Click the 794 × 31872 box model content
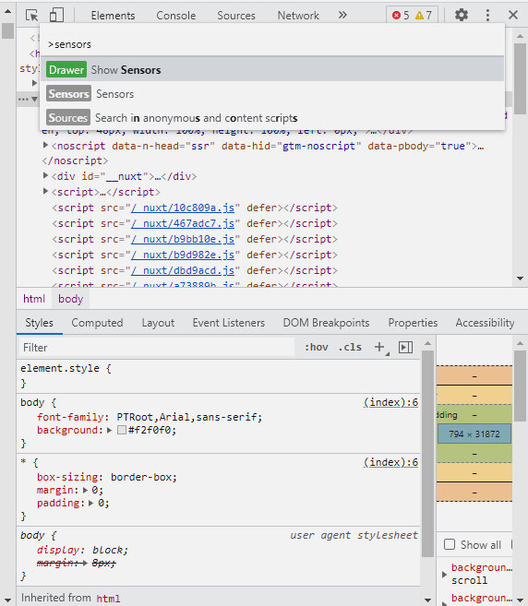Screen dimensions: 528x606 point(474,434)
